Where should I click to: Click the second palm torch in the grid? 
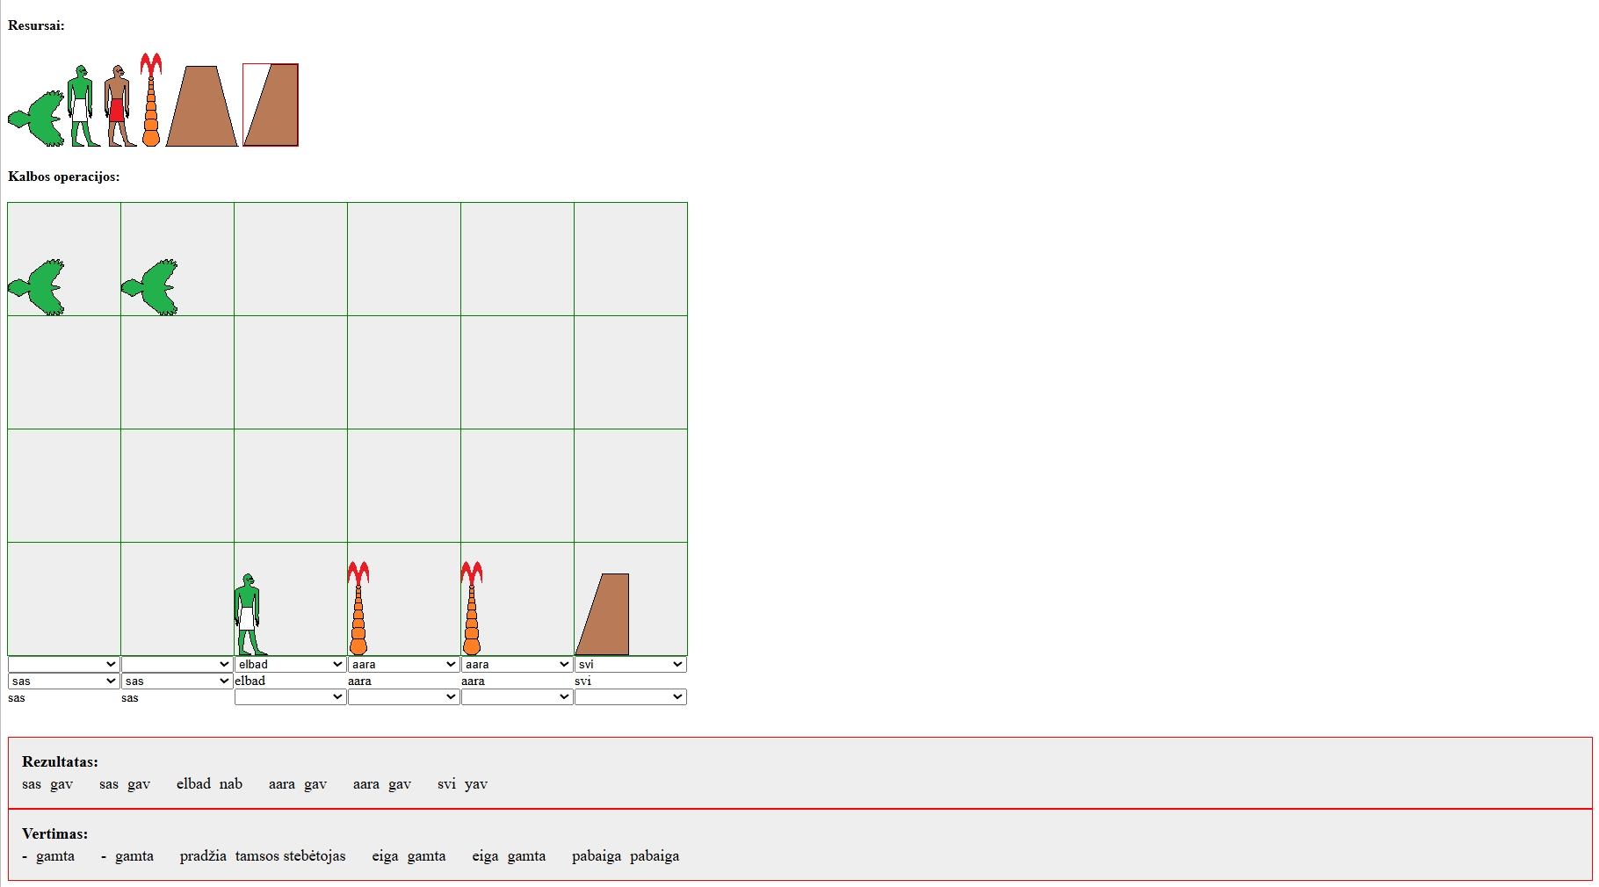click(x=472, y=609)
